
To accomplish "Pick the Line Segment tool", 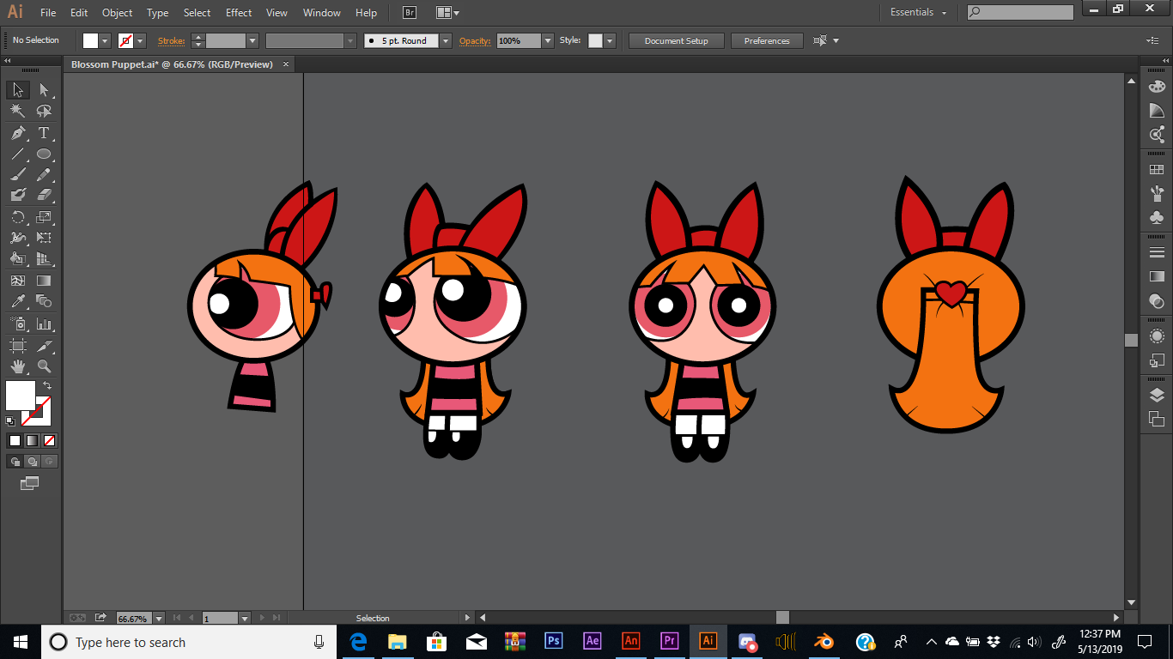I will (x=18, y=154).
